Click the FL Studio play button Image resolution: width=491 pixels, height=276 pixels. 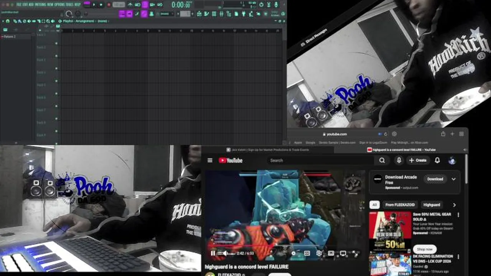(94, 5)
